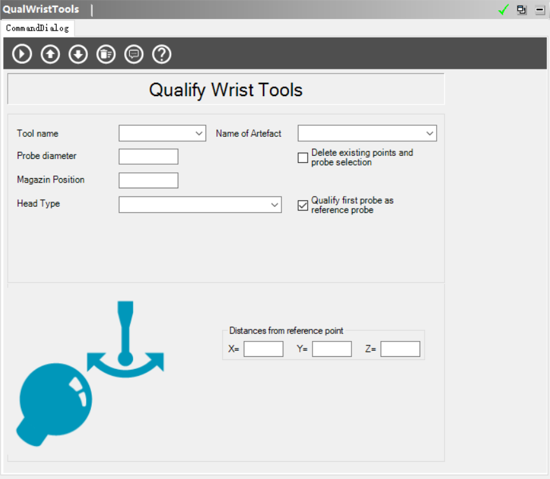
Task: Click the run command play icon
Action: tap(22, 54)
